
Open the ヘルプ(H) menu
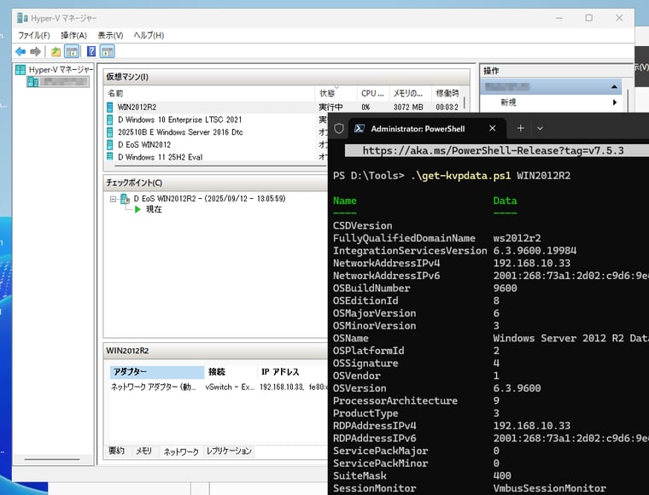[149, 36]
